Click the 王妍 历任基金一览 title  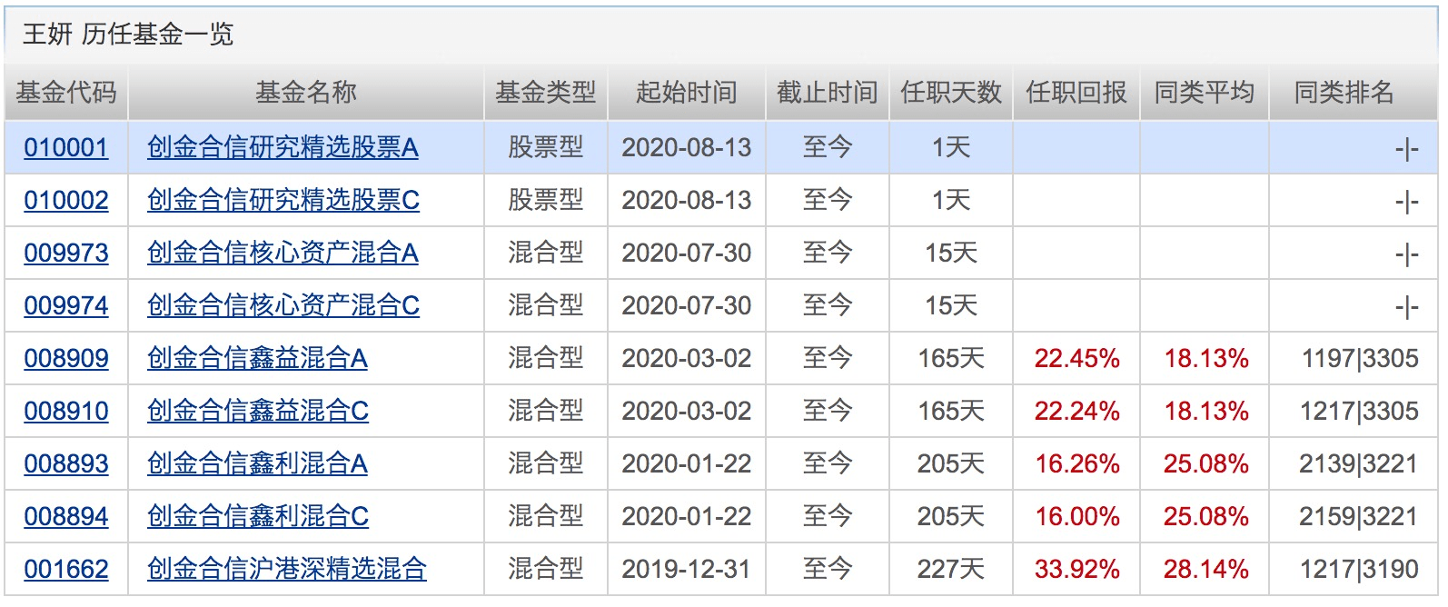point(128,35)
